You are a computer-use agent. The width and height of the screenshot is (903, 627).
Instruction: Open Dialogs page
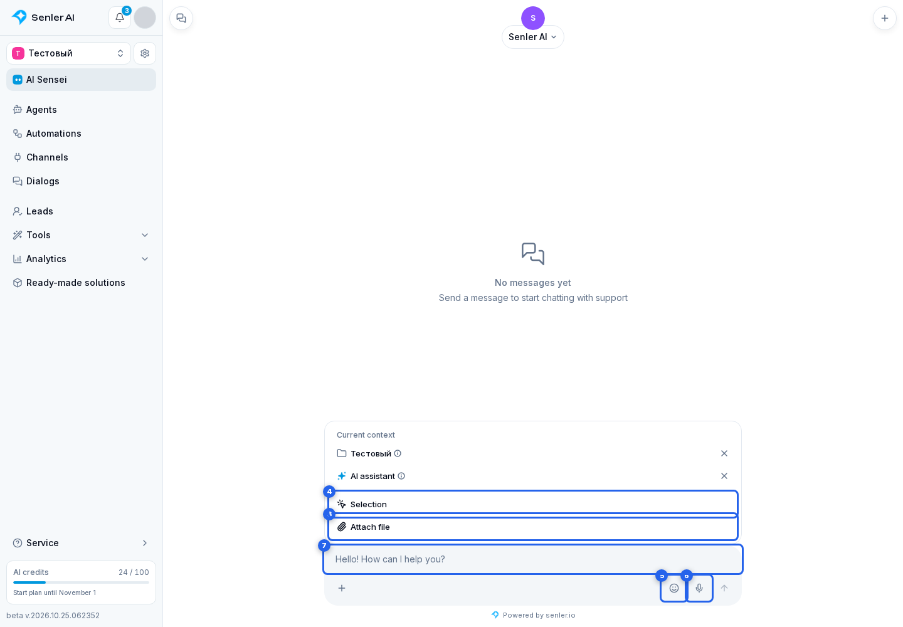coord(82,181)
